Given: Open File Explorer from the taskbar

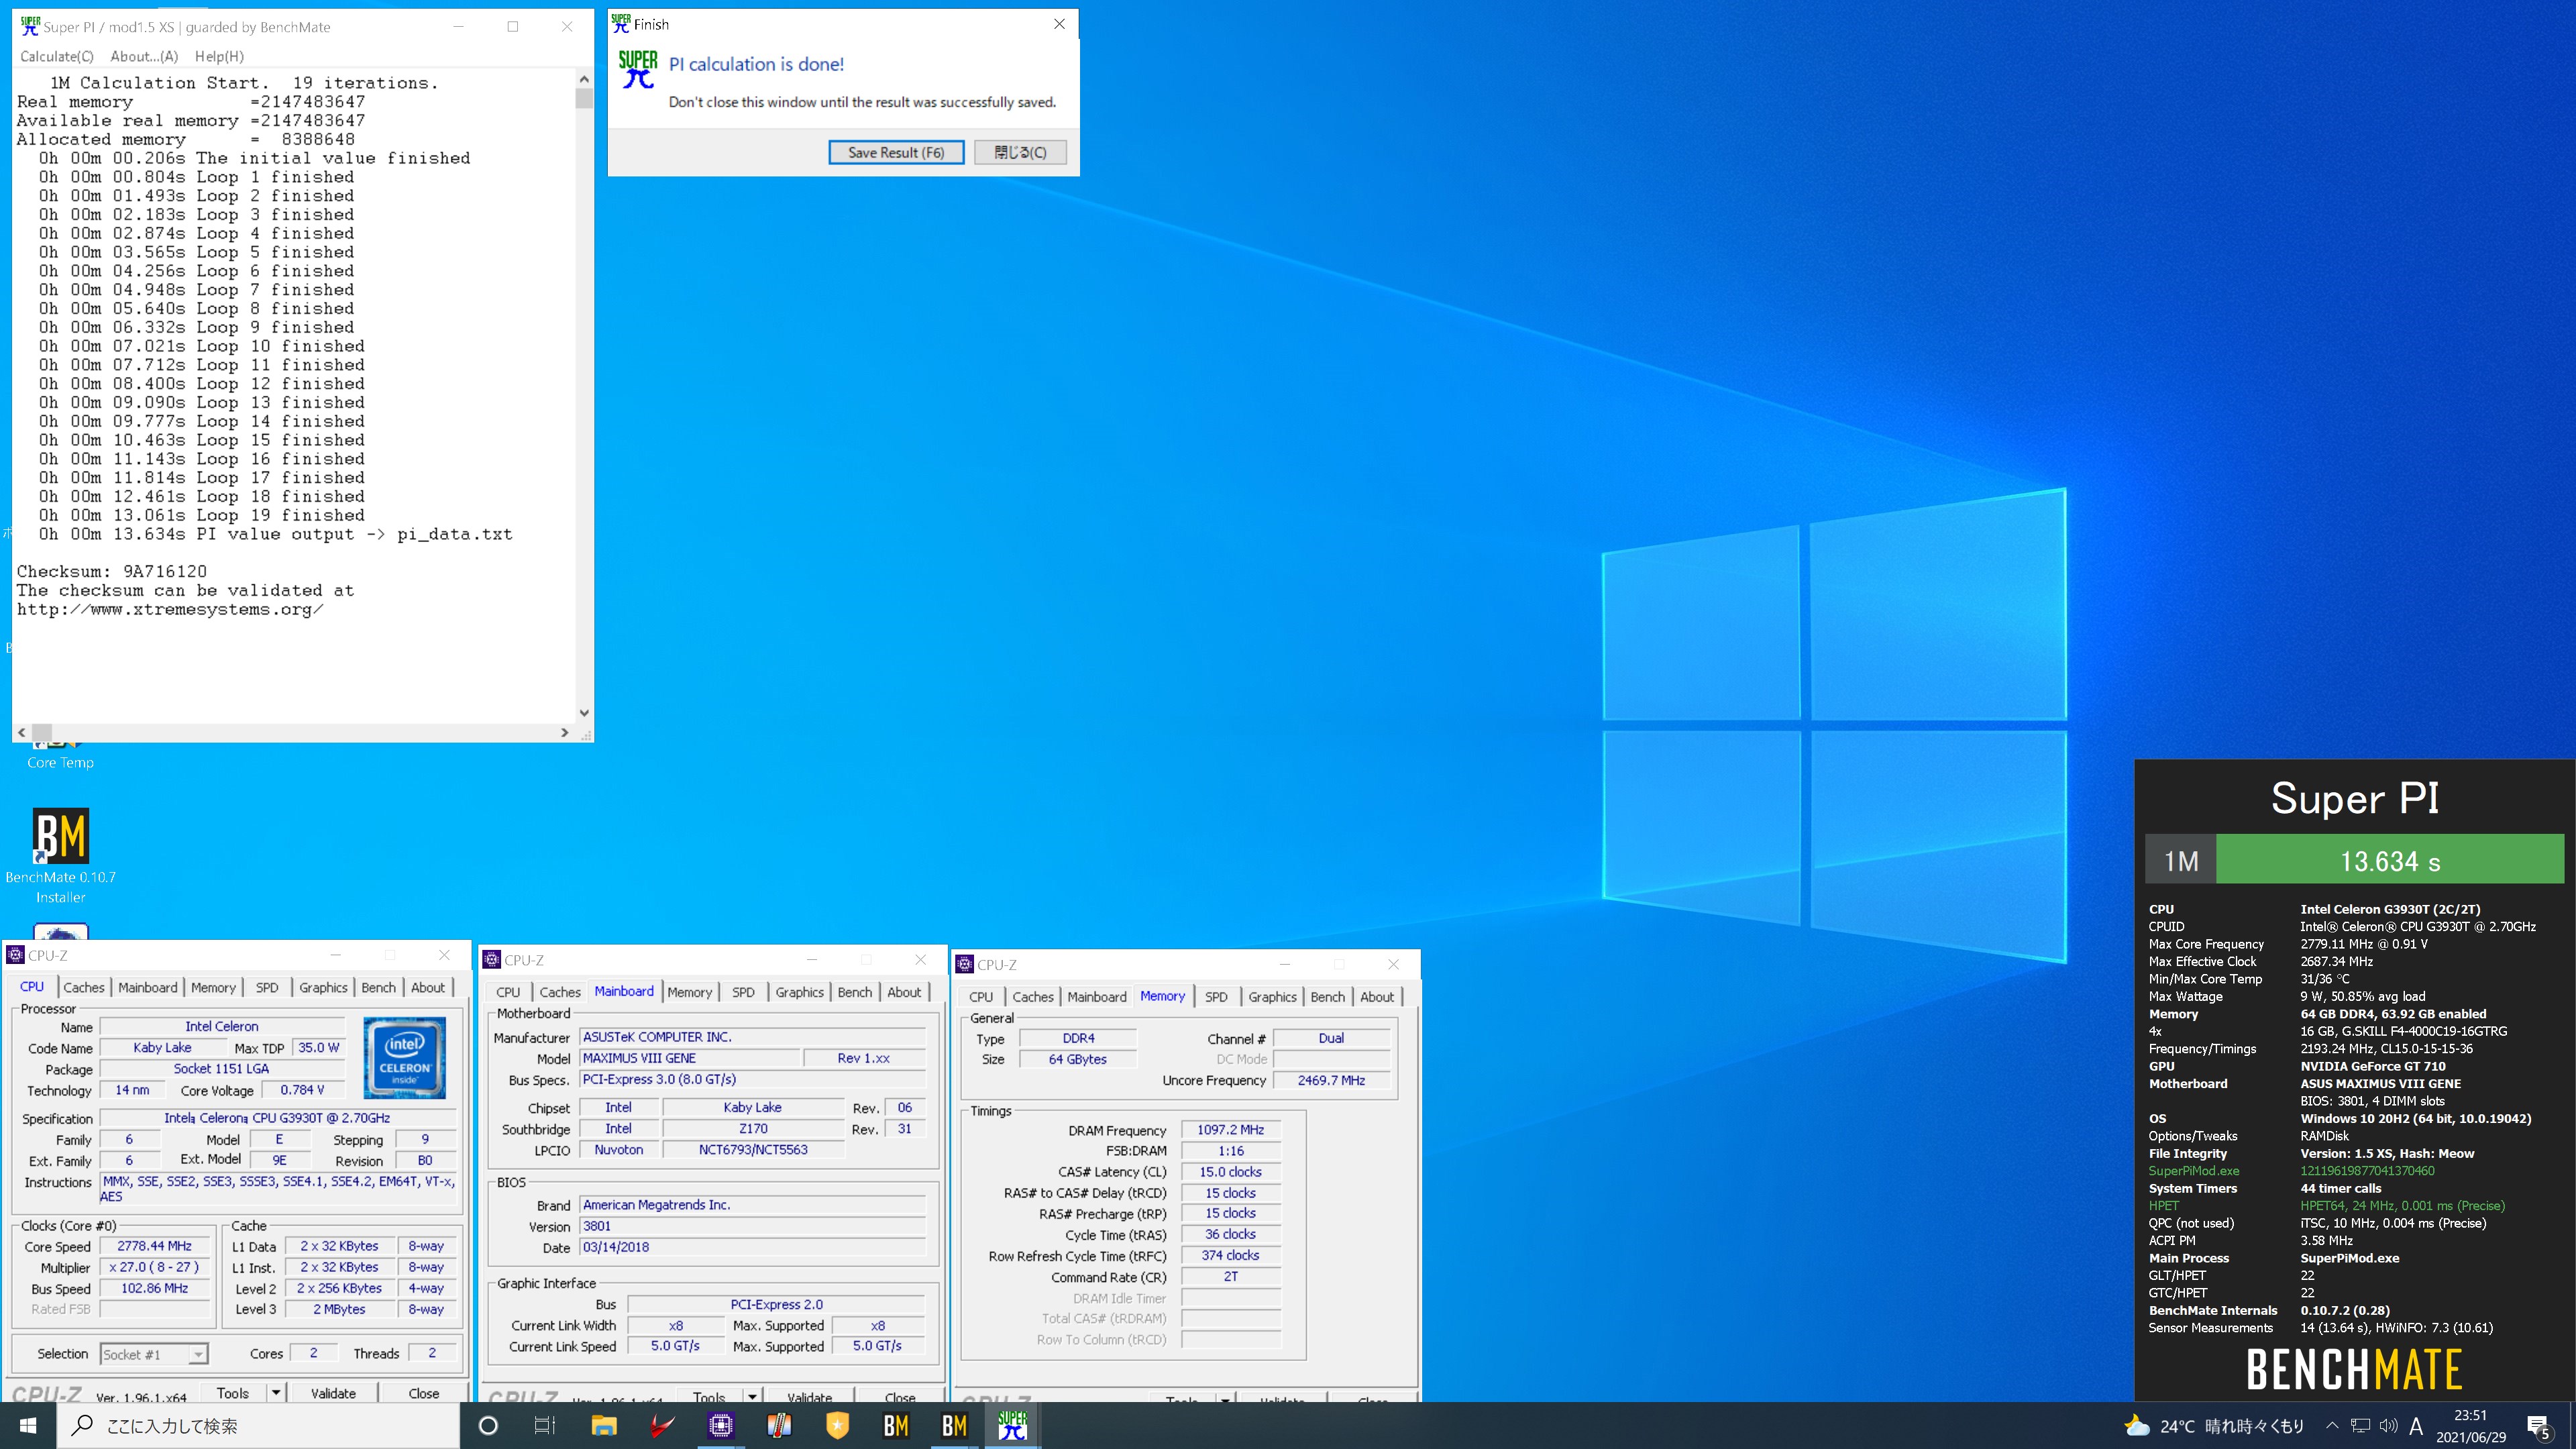Looking at the screenshot, I should click(x=604, y=1425).
